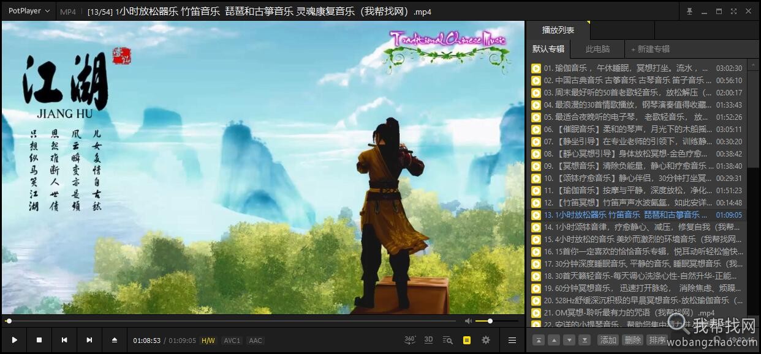The height and width of the screenshot is (354, 761).
Task: Select playlist item 19. 60分钟冥想音乐
Action: pyautogui.click(x=637, y=288)
